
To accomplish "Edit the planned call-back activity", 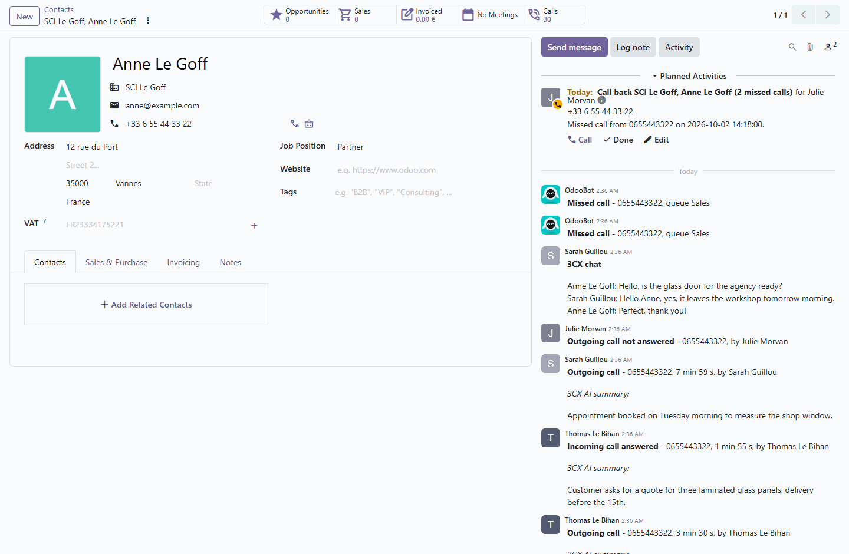I will pyautogui.click(x=656, y=140).
